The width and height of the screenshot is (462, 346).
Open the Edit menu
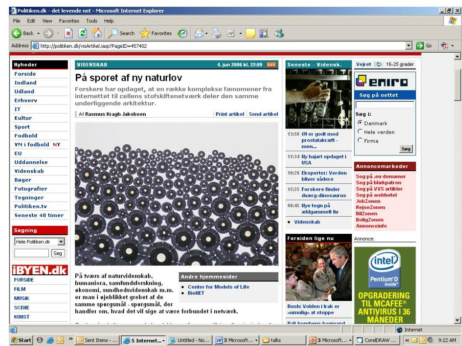click(31, 21)
